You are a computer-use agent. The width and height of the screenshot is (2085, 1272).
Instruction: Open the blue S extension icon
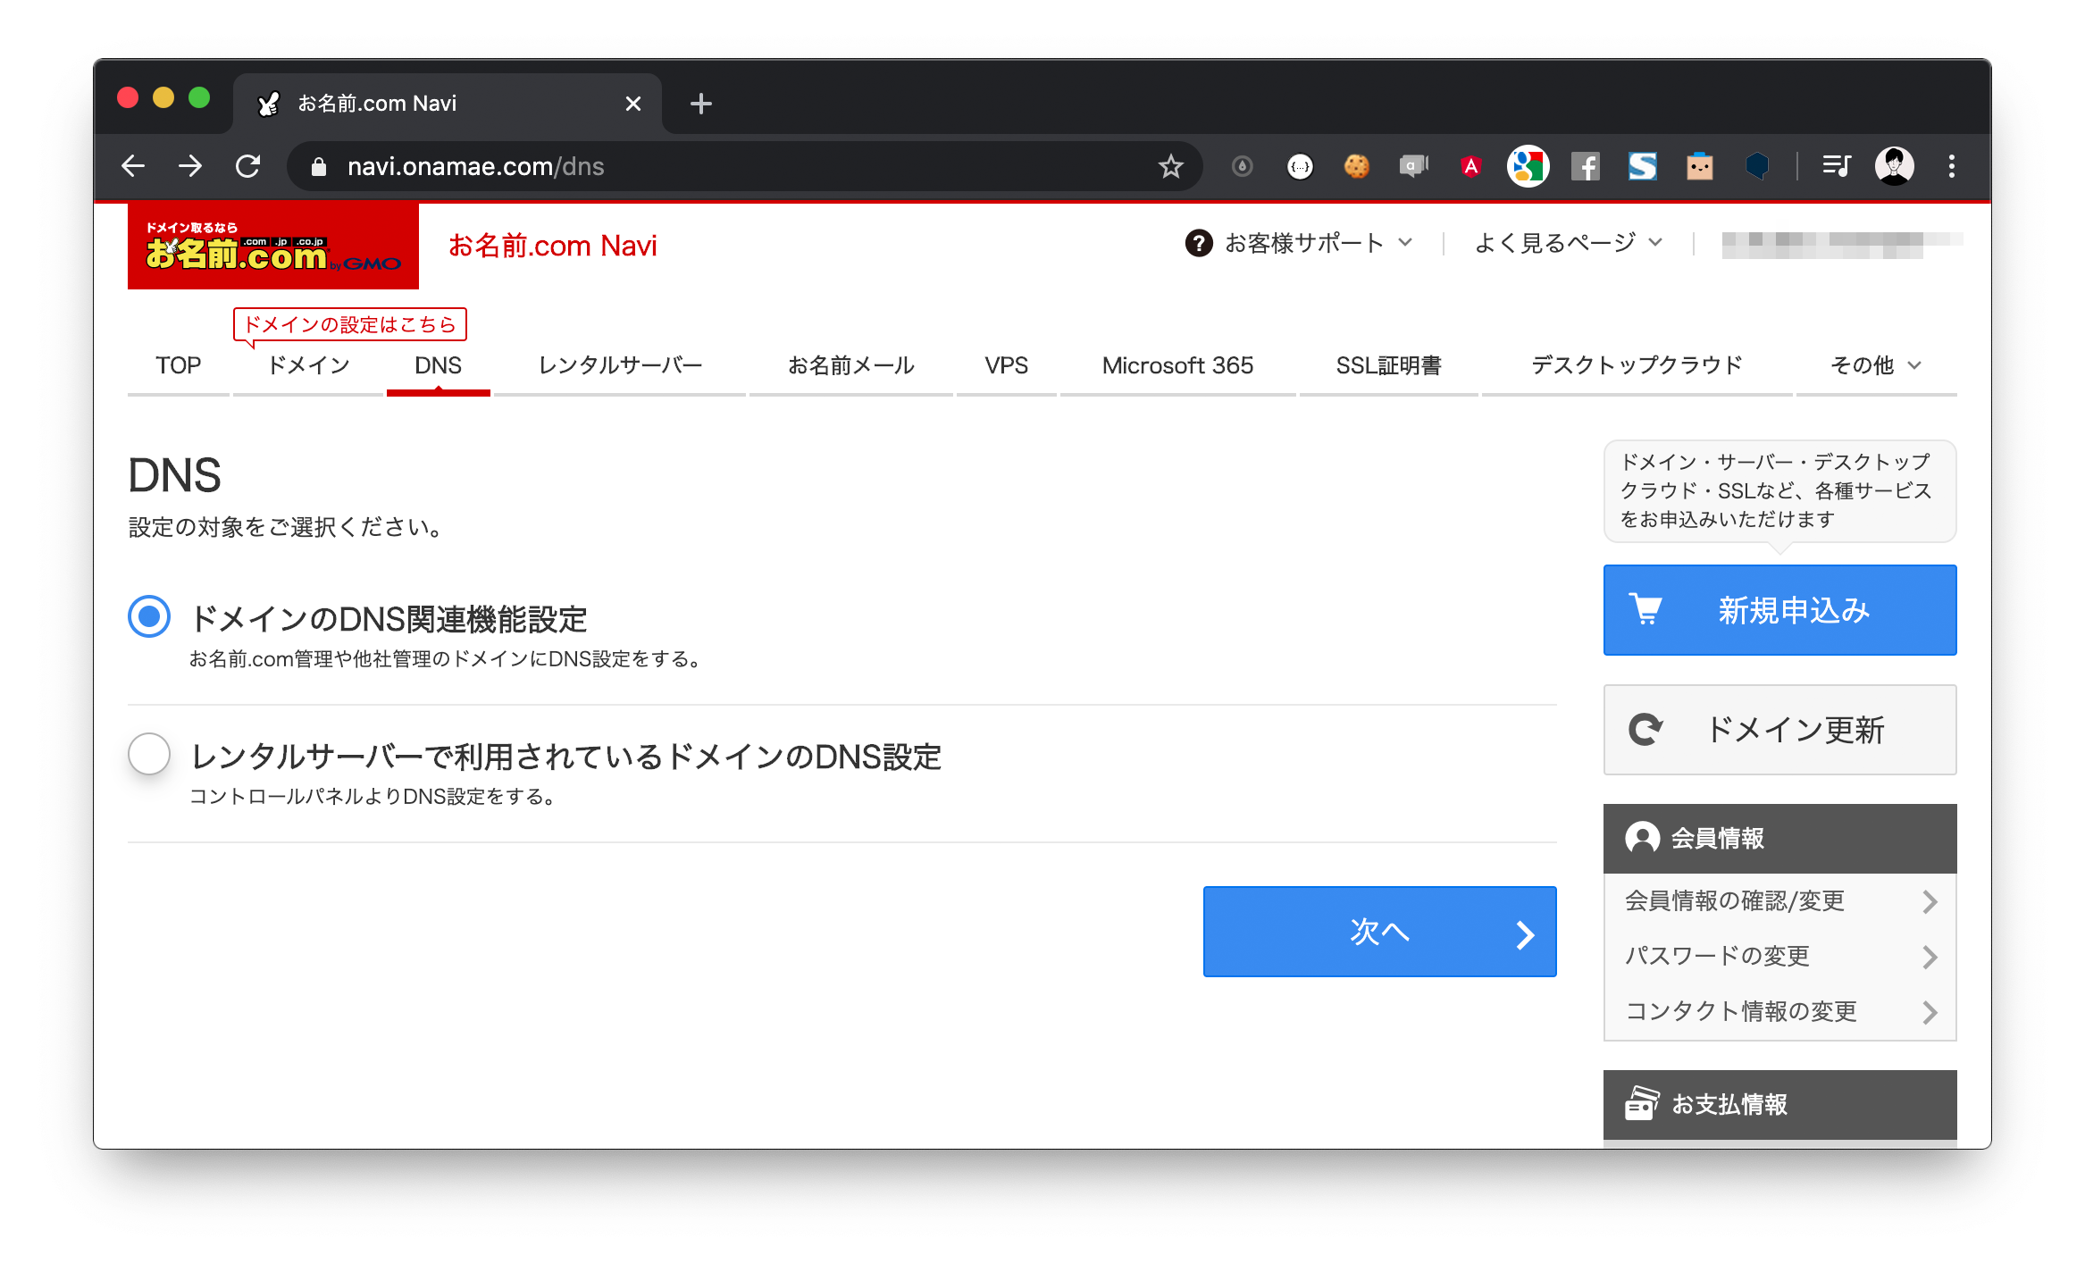(1642, 166)
